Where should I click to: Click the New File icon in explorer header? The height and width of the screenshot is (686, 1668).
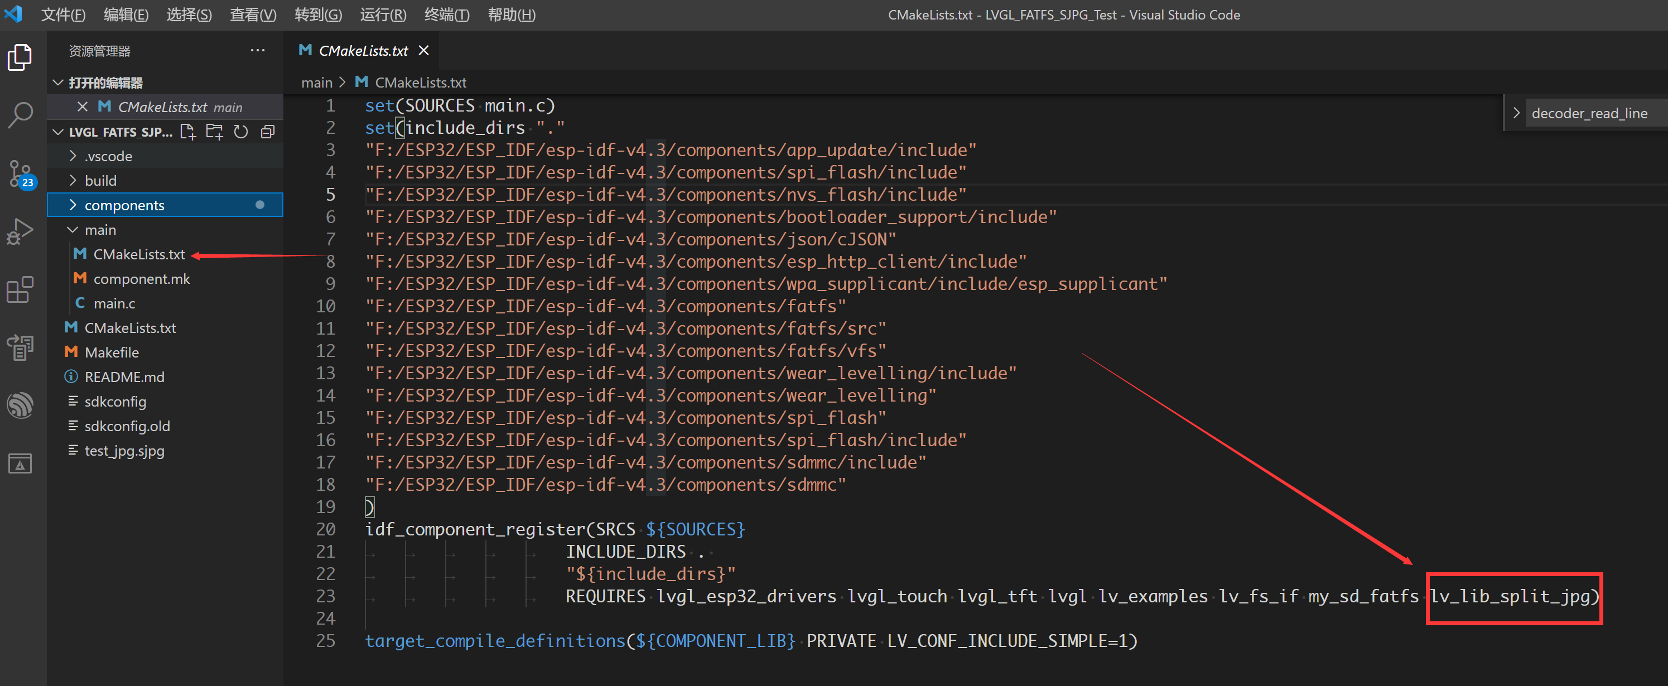click(x=188, y=132)
